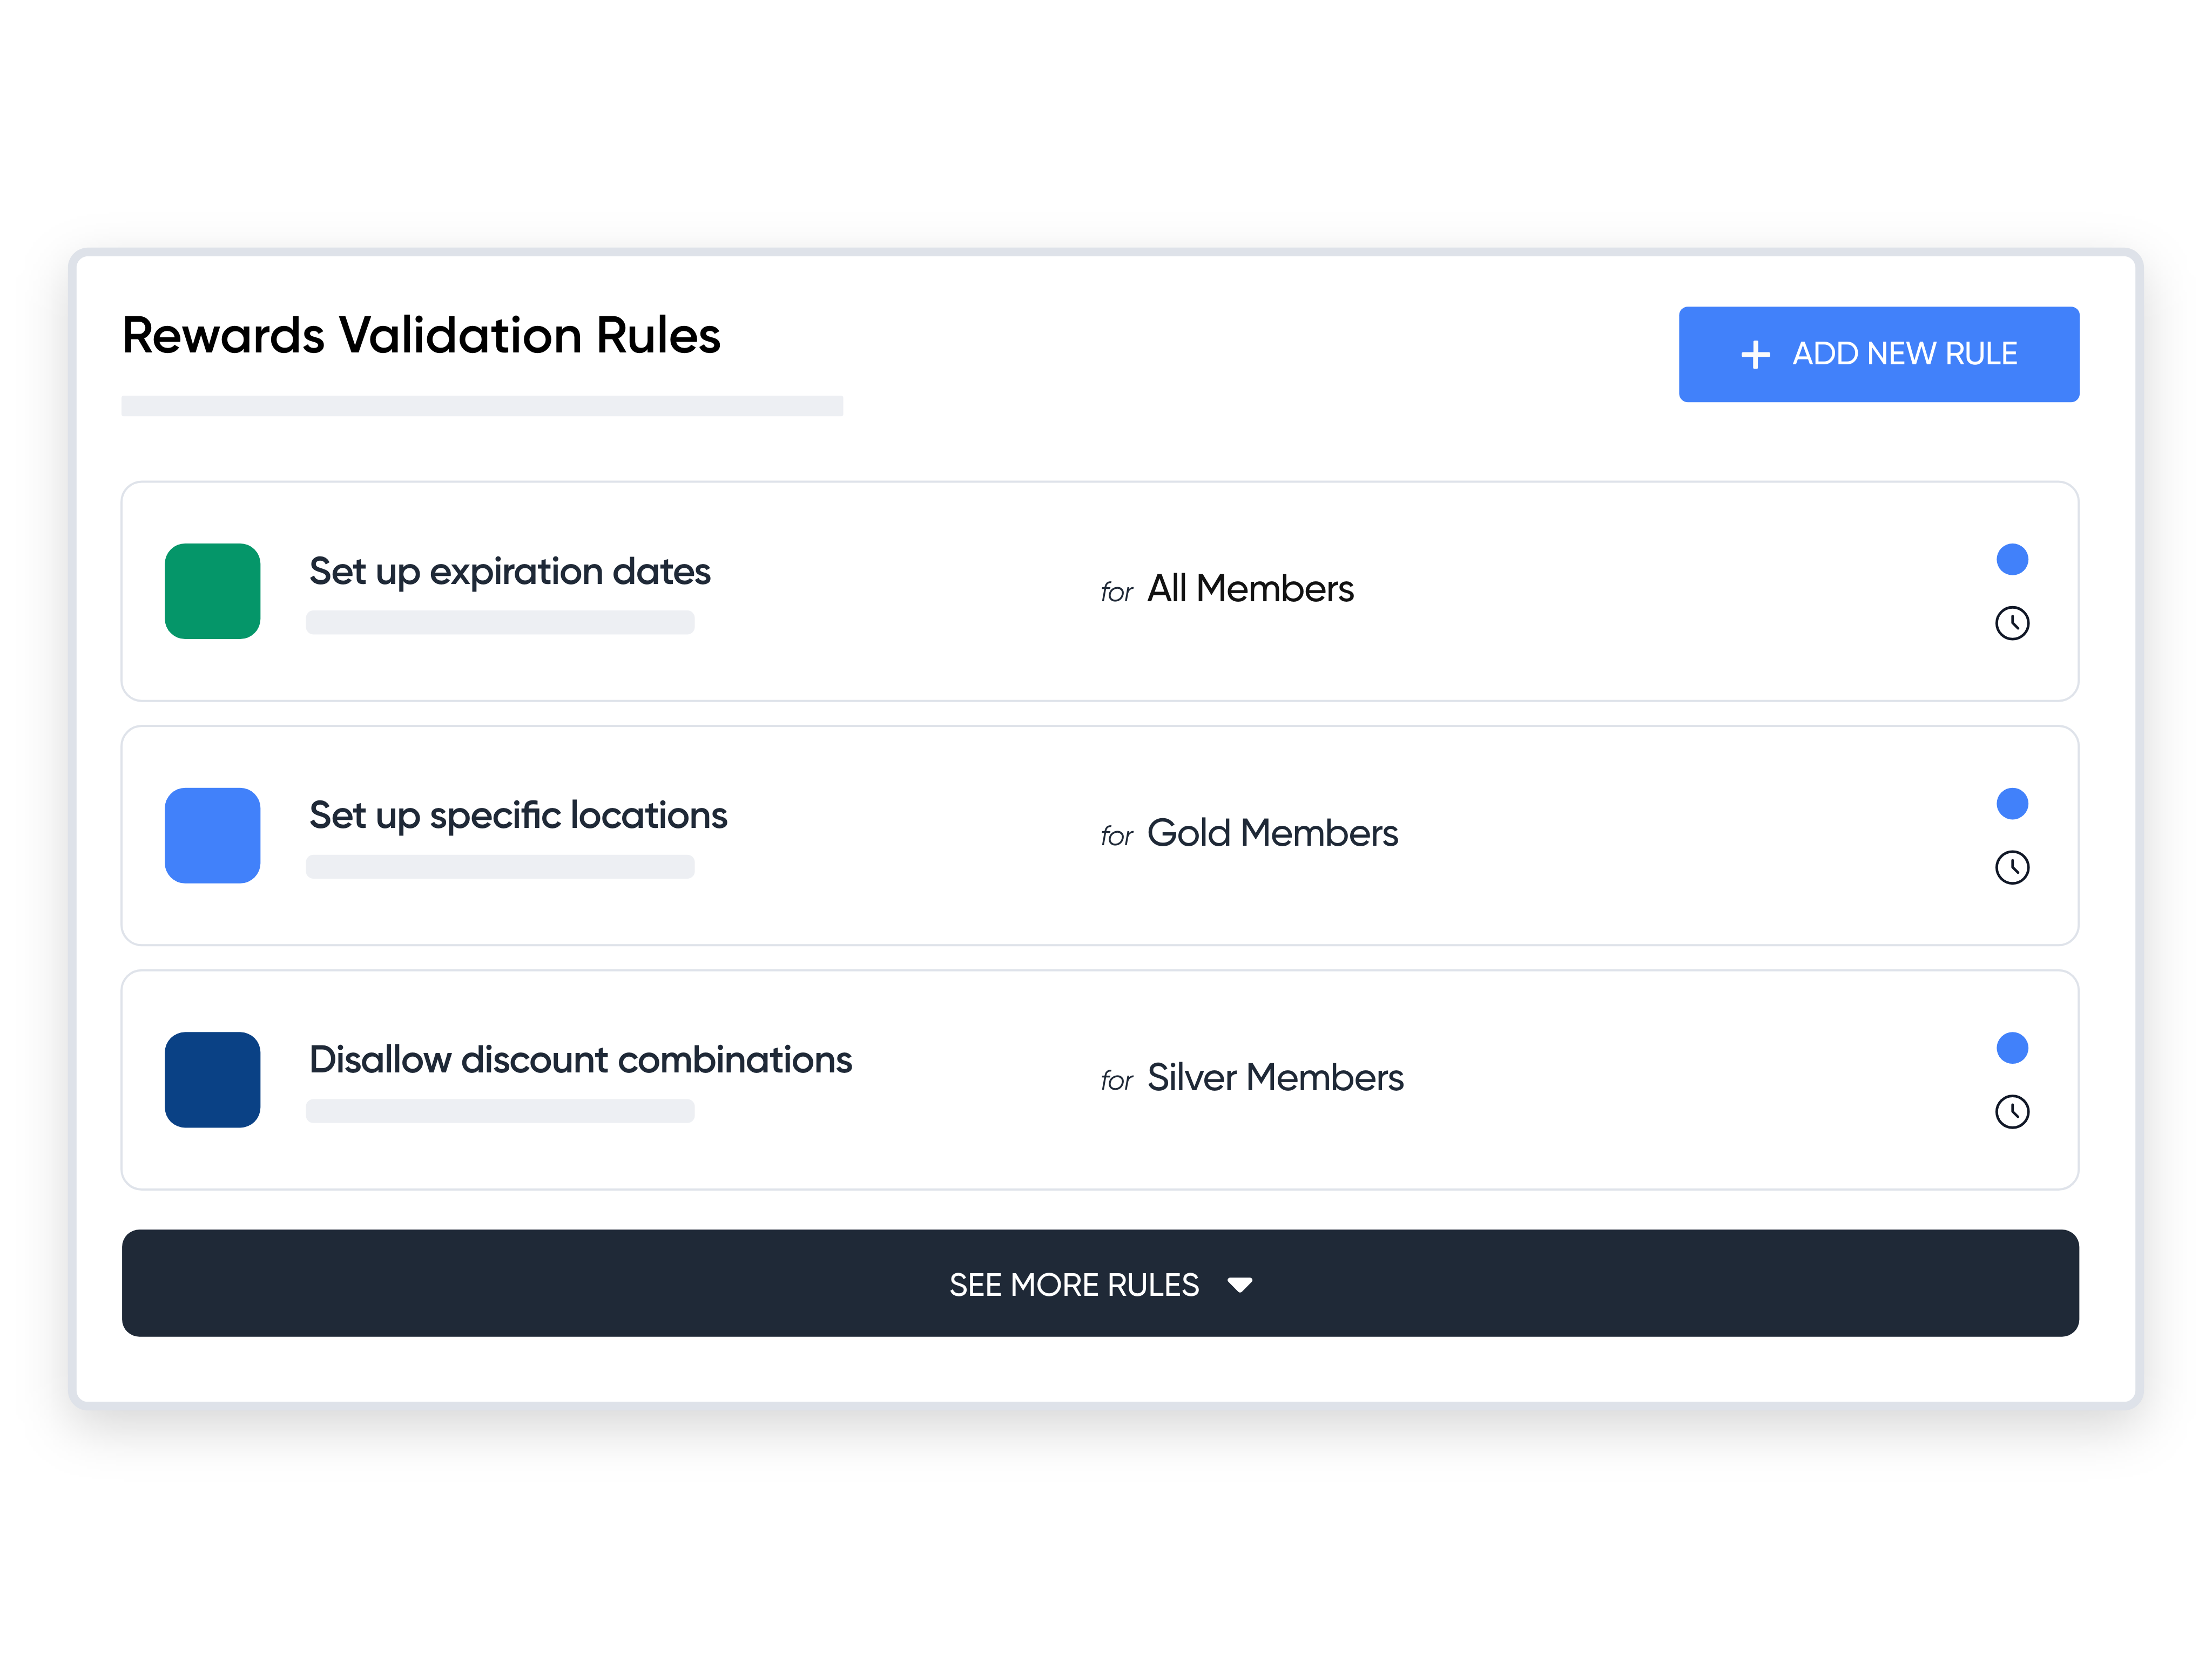Screen dimensions: 2212x1658
Task: Toggle the blue status dot for Gold Members rule
Action: (2013, 804)
